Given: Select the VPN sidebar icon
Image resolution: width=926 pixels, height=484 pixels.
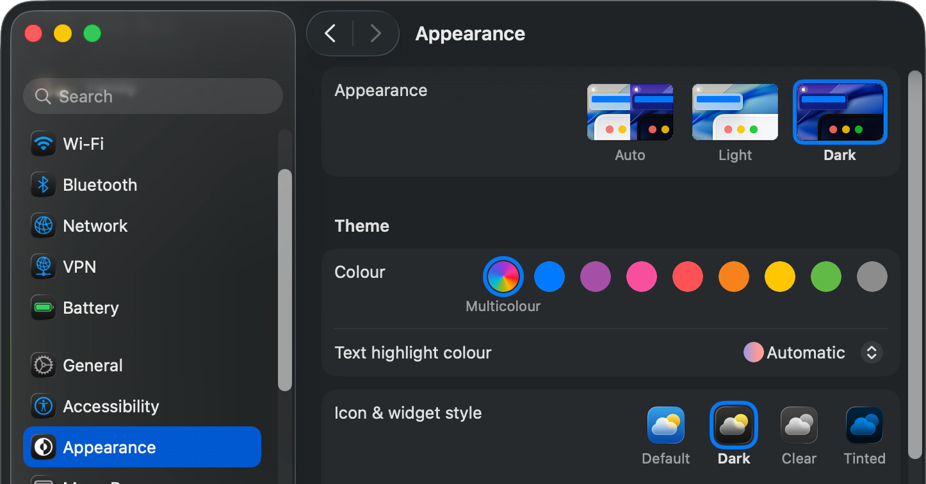Looking at the screenshot, I should pos(44,267).
